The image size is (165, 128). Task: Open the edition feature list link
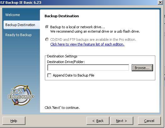coord(87,44)
